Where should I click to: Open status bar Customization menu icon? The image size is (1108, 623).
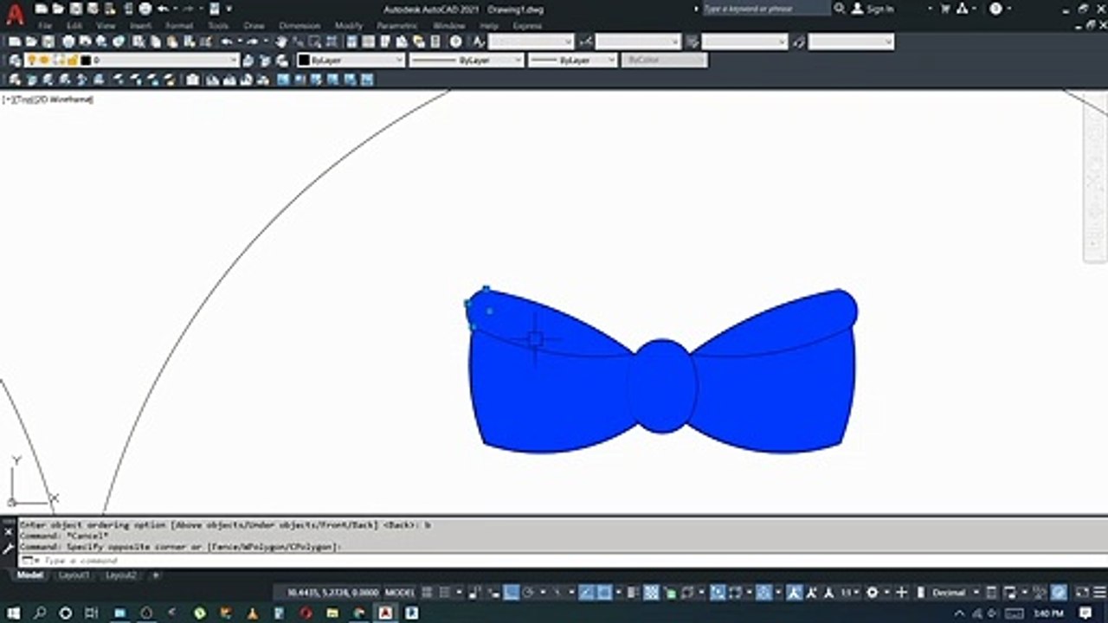[x=1098, y=593]
